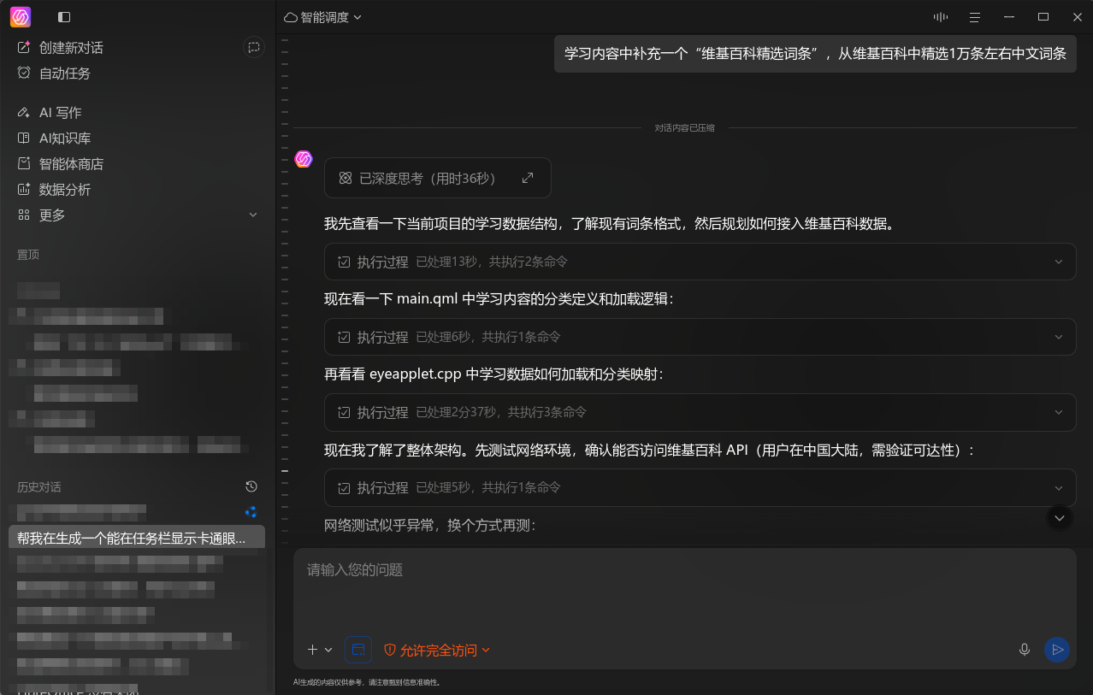
Task: Click the 对话内容已压缩 divider label
Action: pyautogui.click(x=684, y=128)
